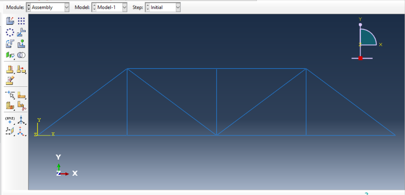
Task: Click the Y-axis handle on the 3D compass
Action: pyautogui.click(x=360, y=25)
